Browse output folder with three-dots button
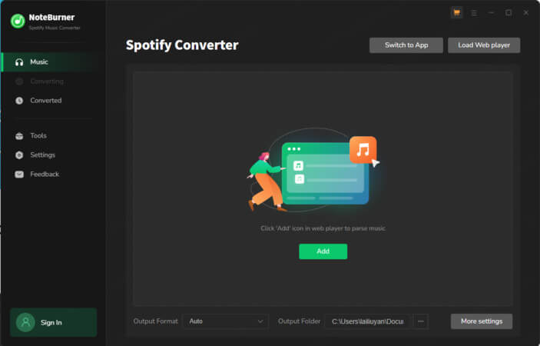 coord(420,321)
